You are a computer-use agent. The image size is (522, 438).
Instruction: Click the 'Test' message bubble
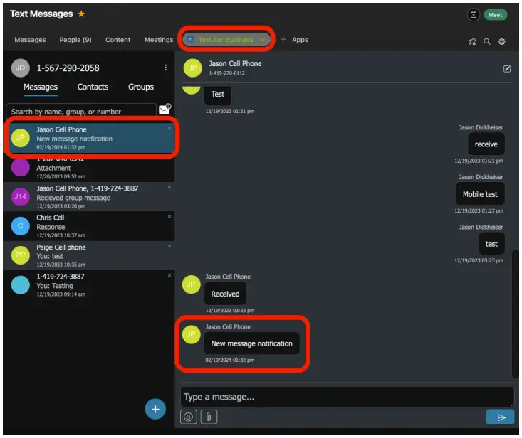pyautogui.click(x=218, y=95)
